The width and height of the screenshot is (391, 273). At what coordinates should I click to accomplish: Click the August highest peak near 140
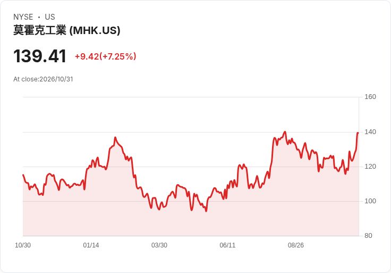tap(285, 132)
